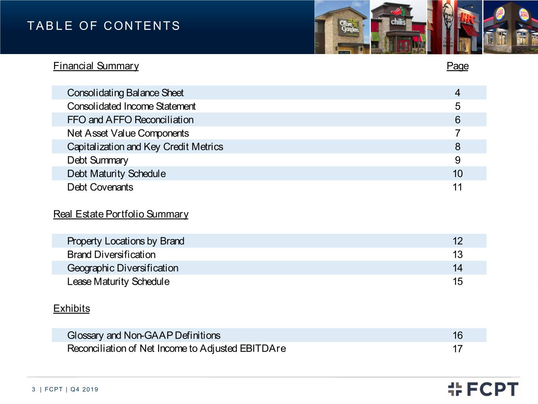Click the Real Estate Portfolio Summary heading
Screen dimensions: 538x404
point(121,214)
